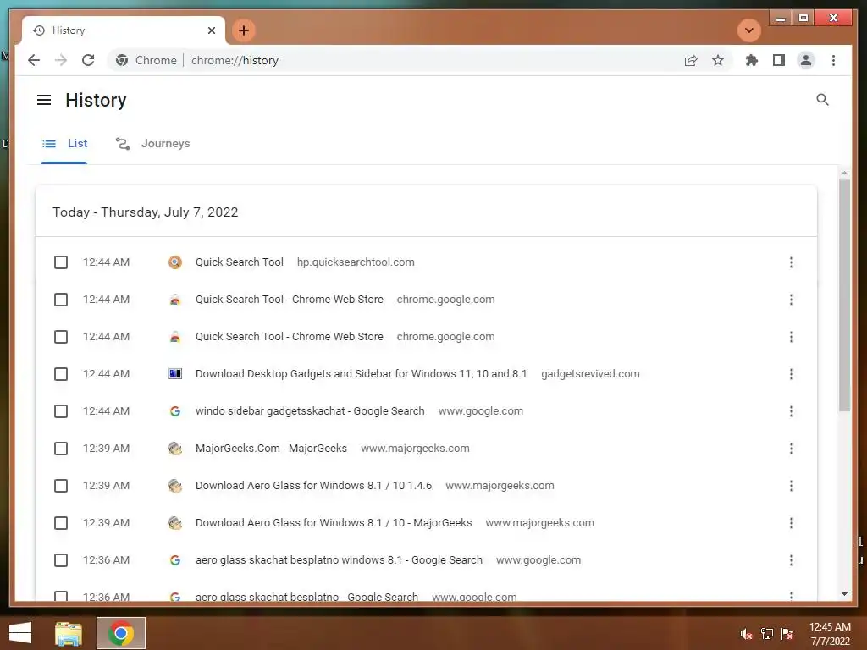The image size is (867, 650).
Task: Switch to the List tab
Action: 64,144
